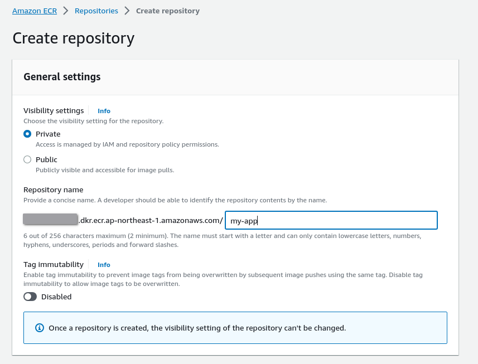Click the current Create repository breadcrumb
This screenshot has width=478, height=364.
coord(167,11)
